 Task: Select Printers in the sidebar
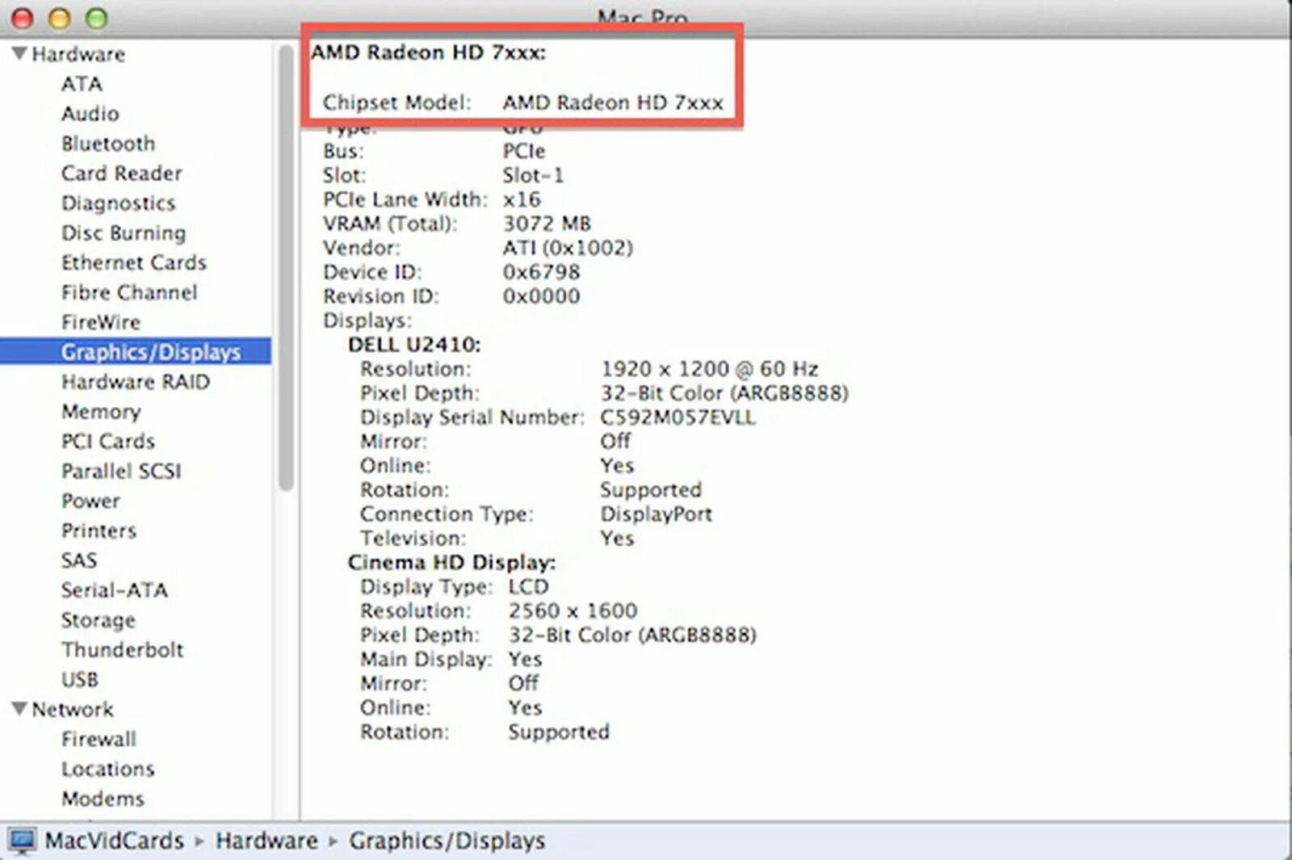point(99,531)
